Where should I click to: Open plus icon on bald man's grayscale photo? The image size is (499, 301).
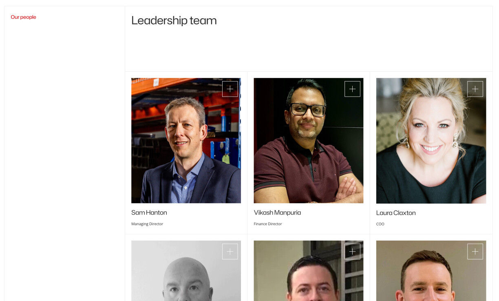tap(230, 251)
